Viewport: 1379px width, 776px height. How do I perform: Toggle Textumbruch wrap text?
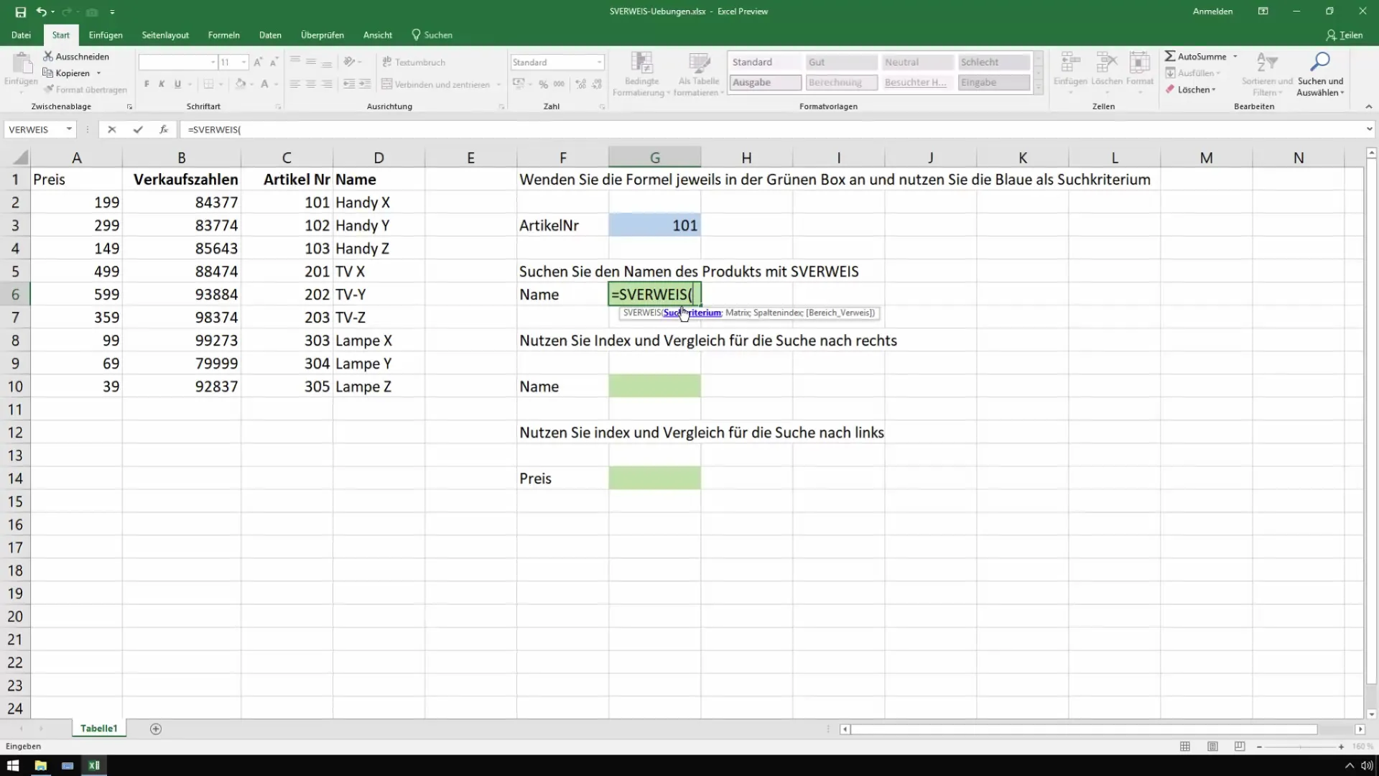tap(414, 63)
